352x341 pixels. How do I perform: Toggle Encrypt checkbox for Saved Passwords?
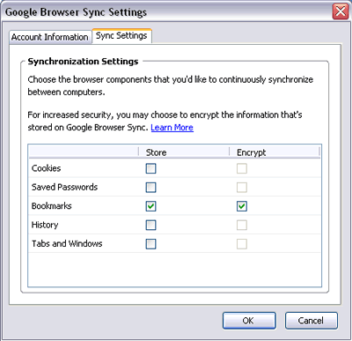242,188
